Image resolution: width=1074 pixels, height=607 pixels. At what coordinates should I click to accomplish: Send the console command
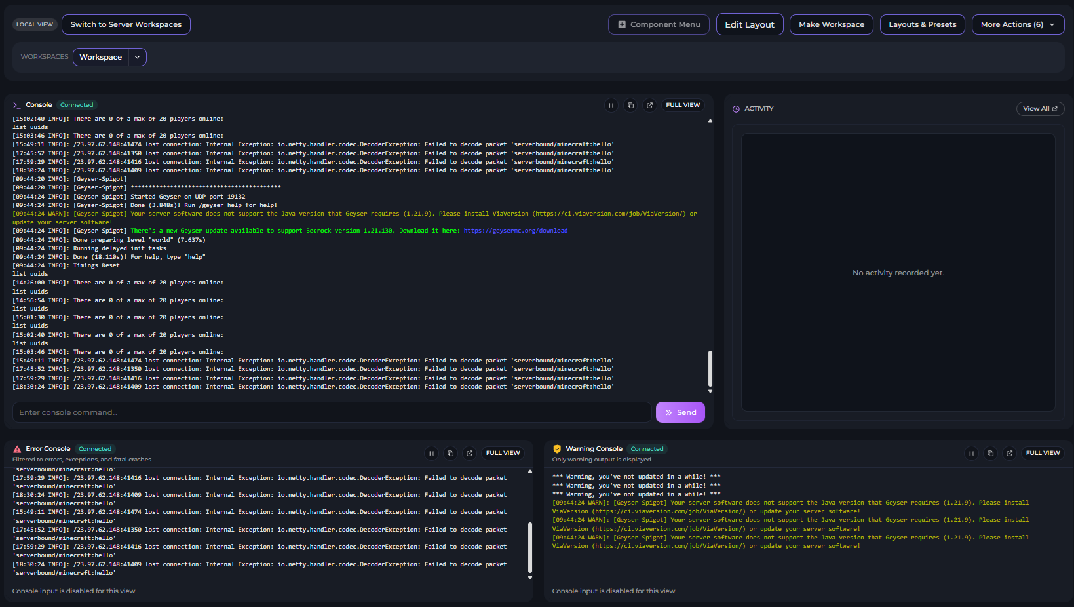(680, 412)
